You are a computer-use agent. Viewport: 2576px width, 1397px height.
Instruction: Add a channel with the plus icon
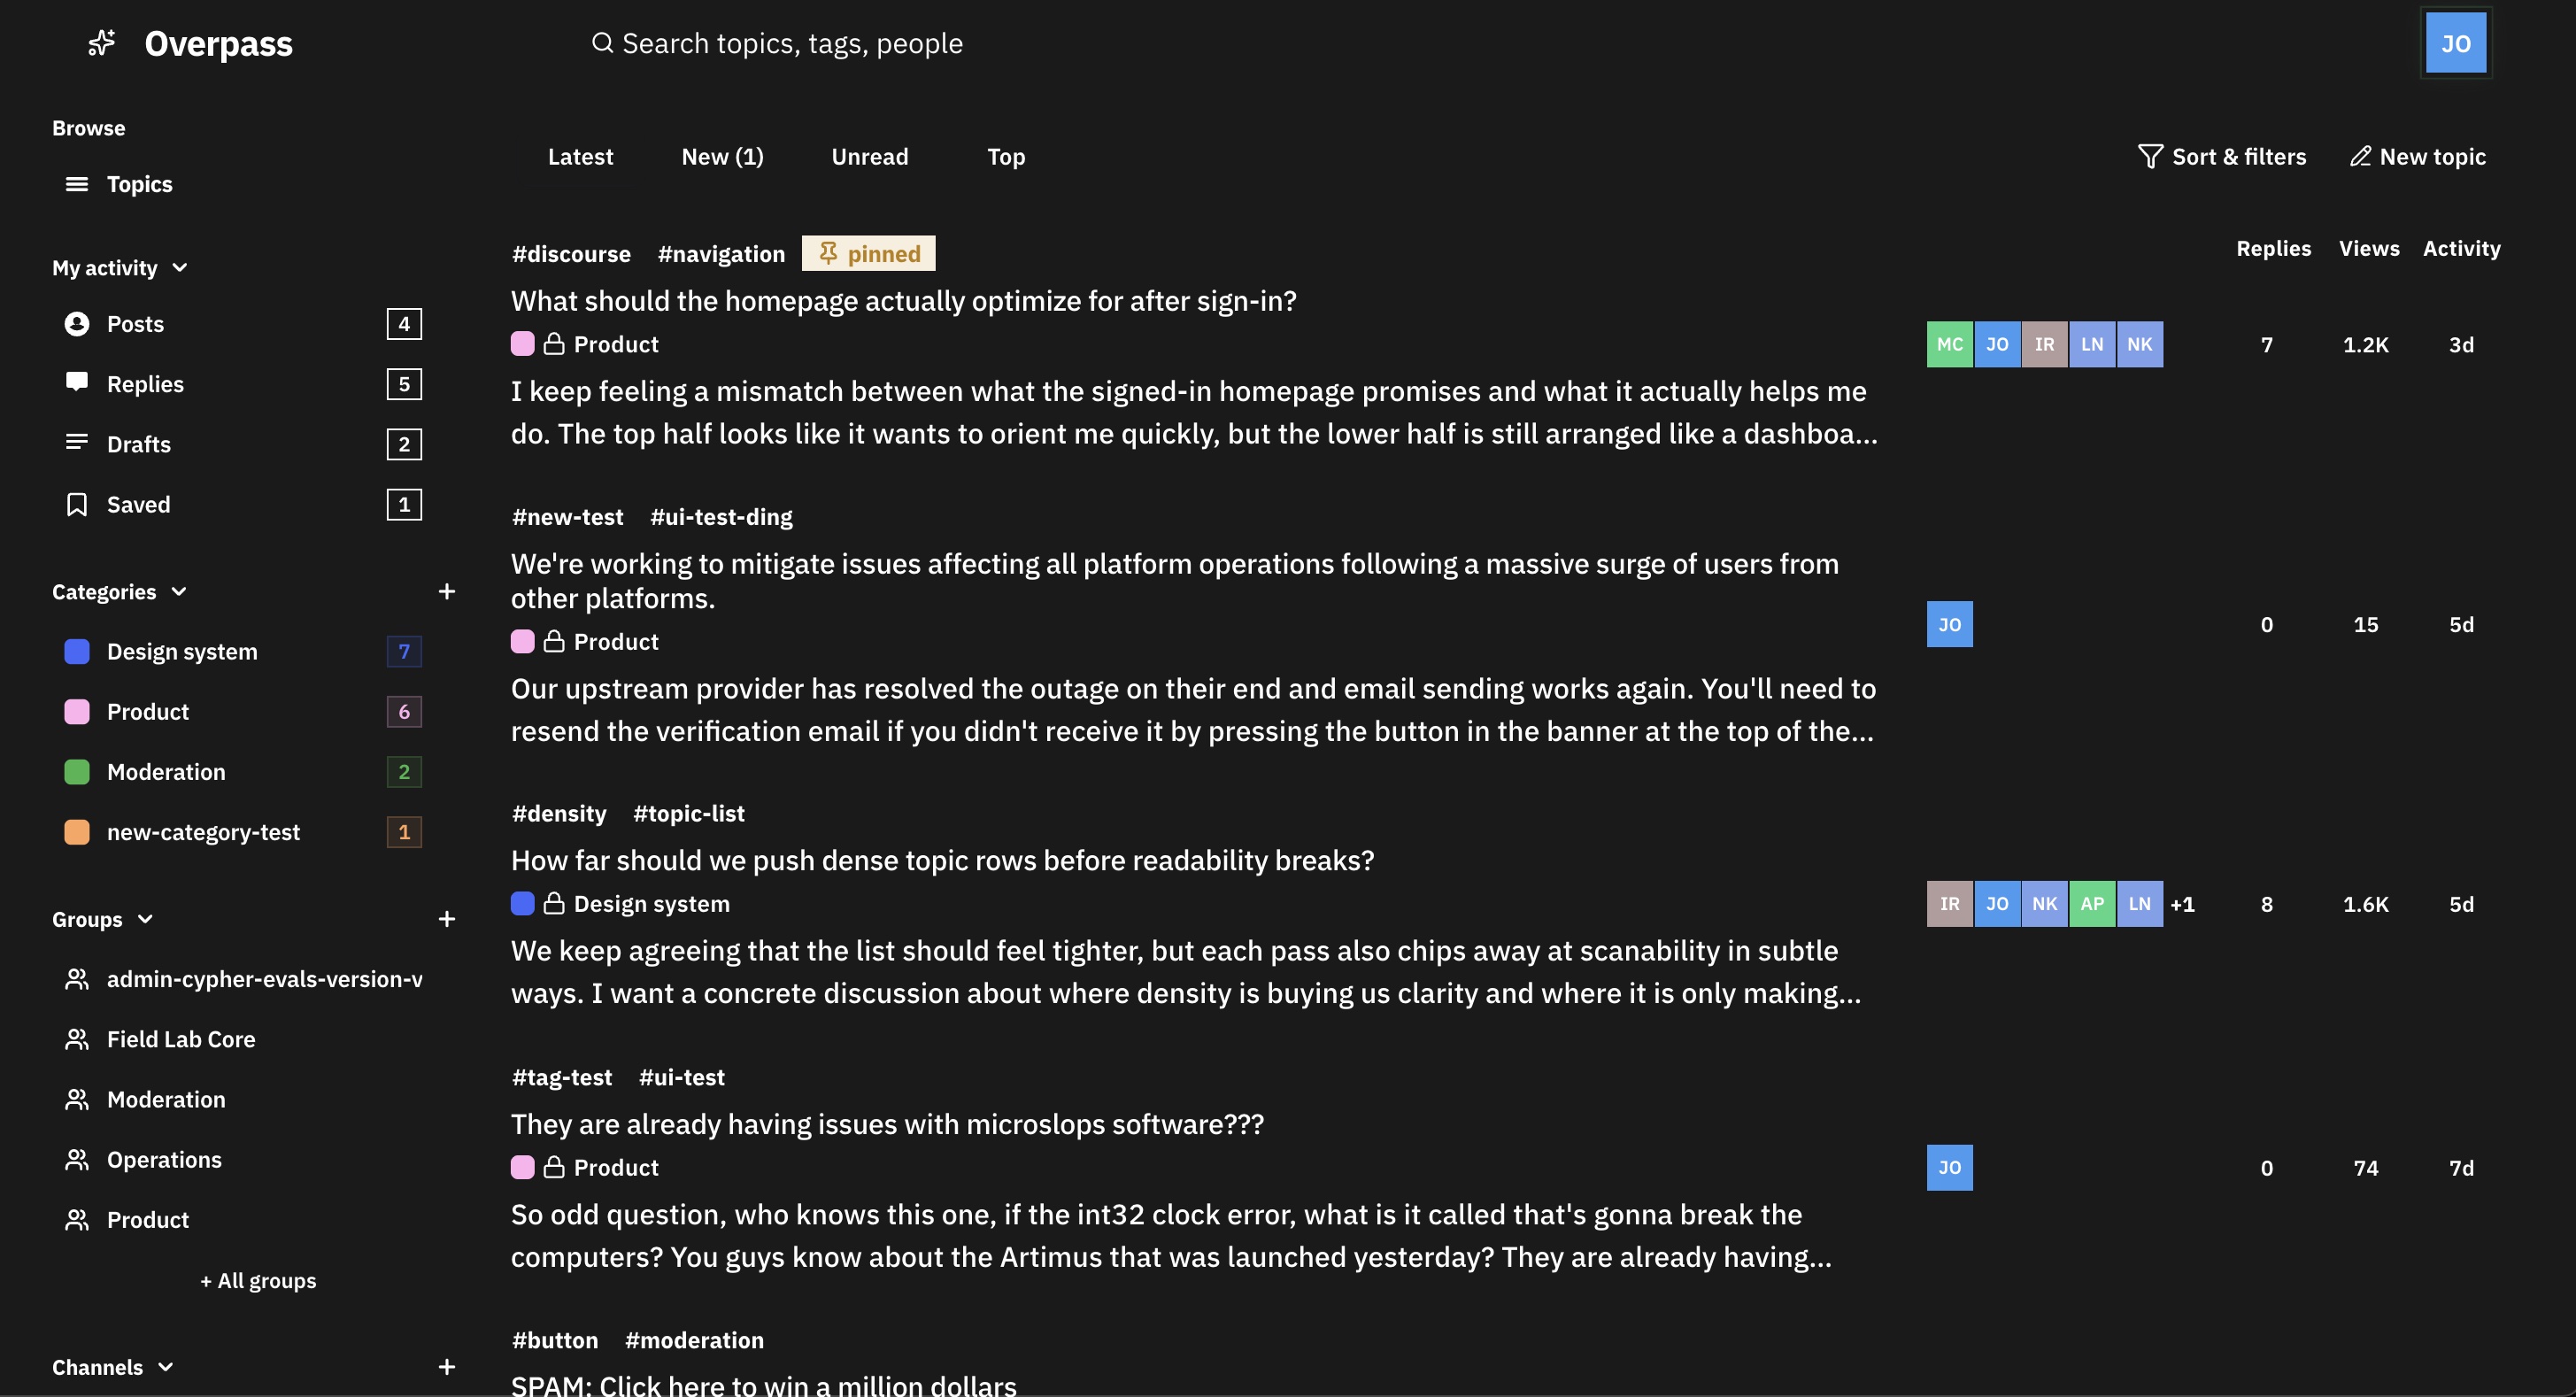[447, 1367]
